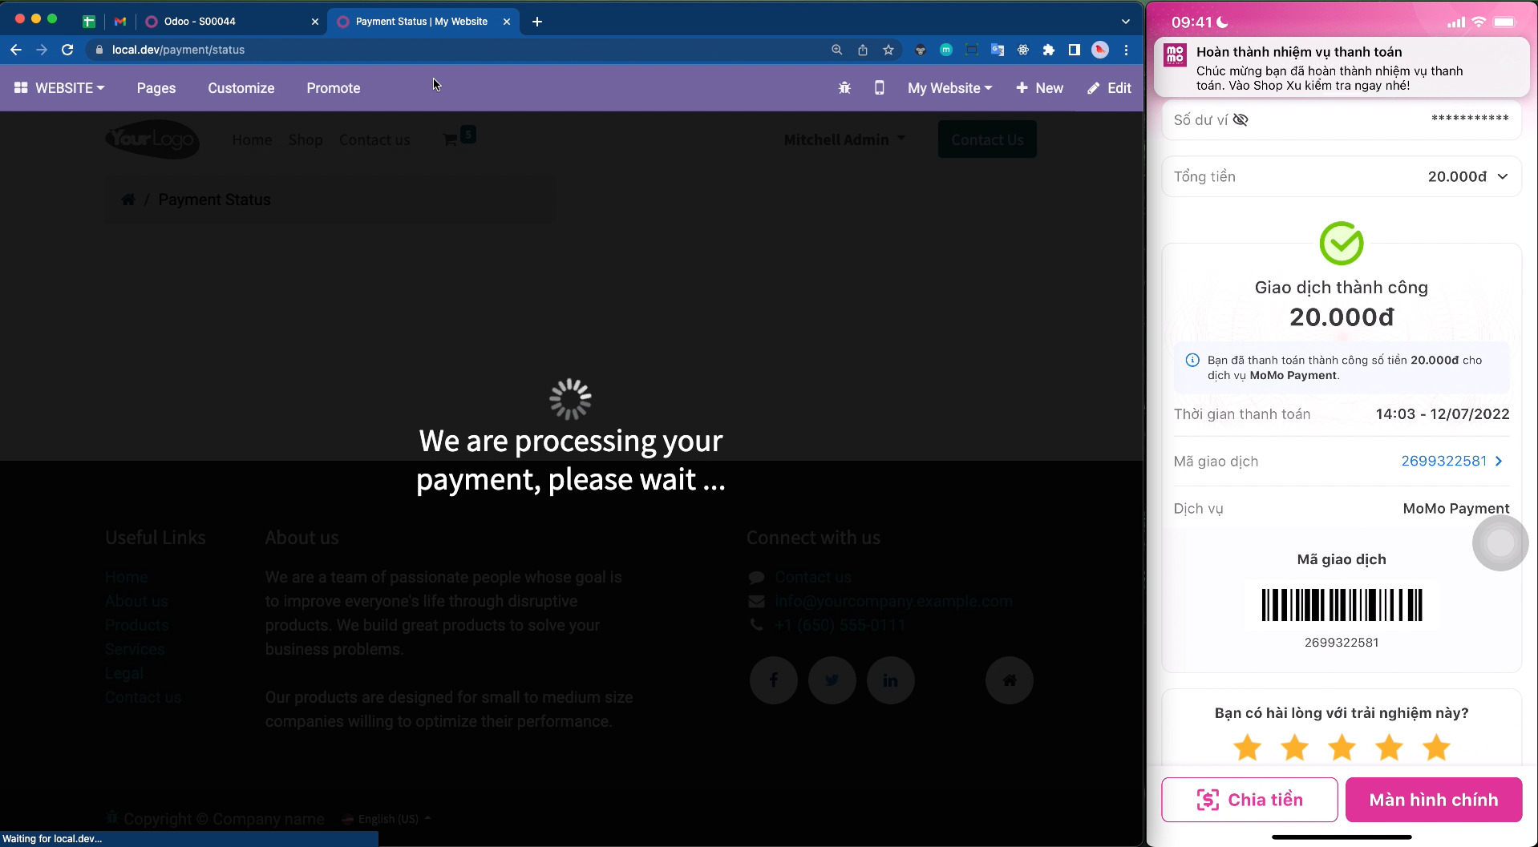The image size is (1538, 847).
Task: Tap the Chia tiền button
Action: pos(1249,800)
